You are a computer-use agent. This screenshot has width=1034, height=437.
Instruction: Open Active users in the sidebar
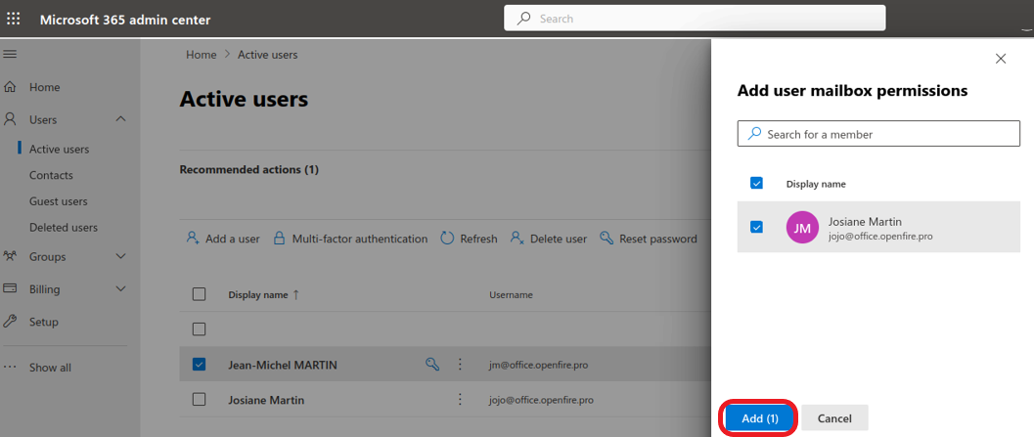60,149
